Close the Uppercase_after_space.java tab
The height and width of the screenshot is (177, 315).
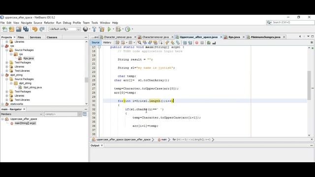221,37
